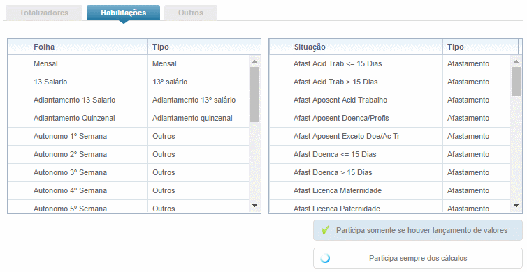Click Folha table scroll down arrow
The image size is (527, 272).
coord(254,206)
